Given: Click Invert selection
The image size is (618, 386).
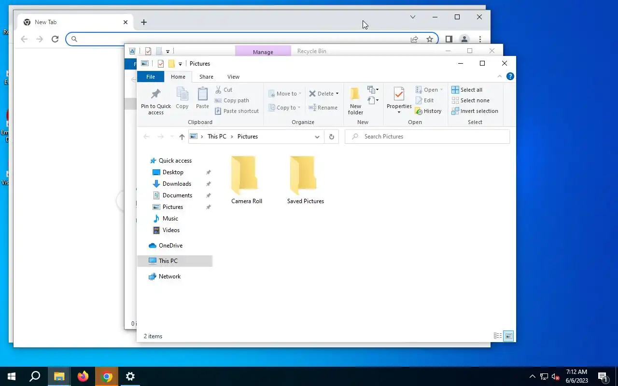Looking at the screenshot, I should click(x=475, y=111).
